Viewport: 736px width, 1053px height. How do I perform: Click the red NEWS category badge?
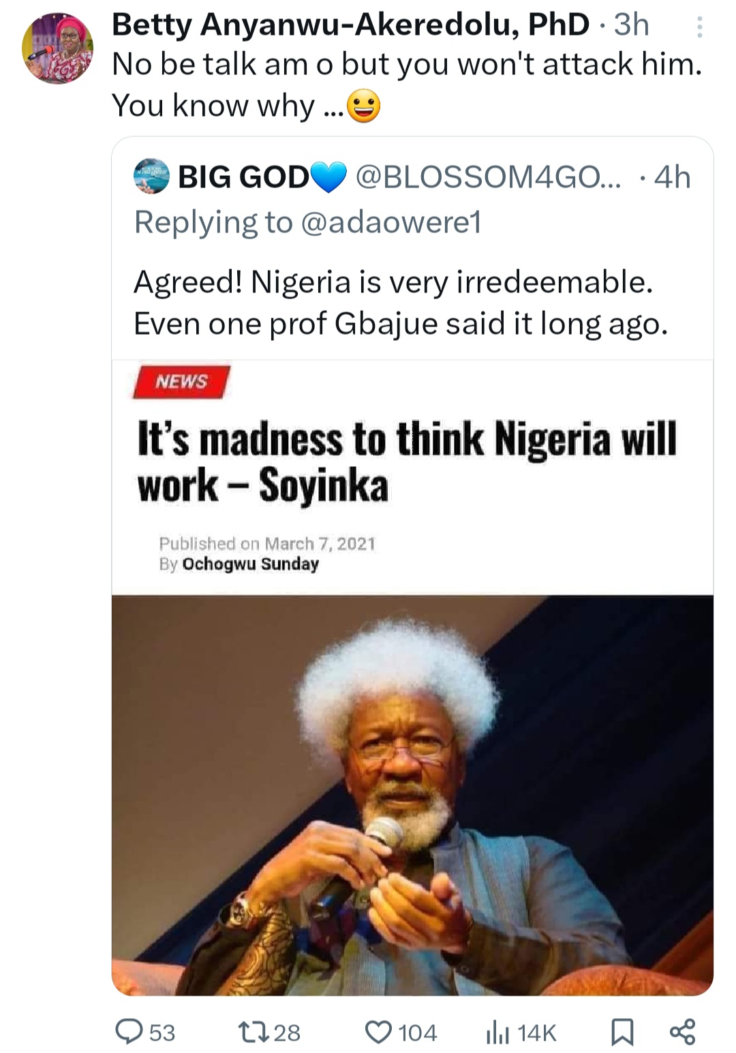pos(181,382)
